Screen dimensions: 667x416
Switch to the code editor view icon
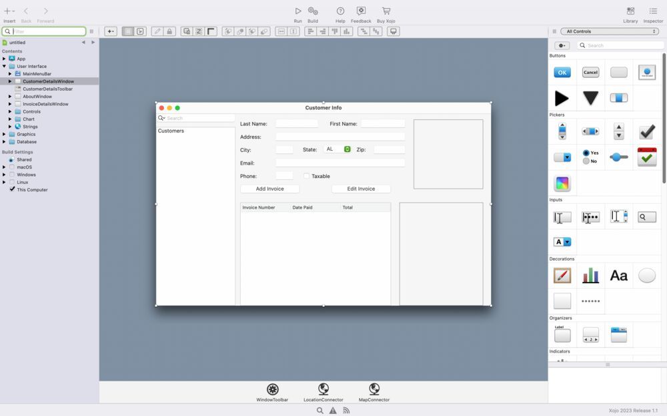(140, 31)
